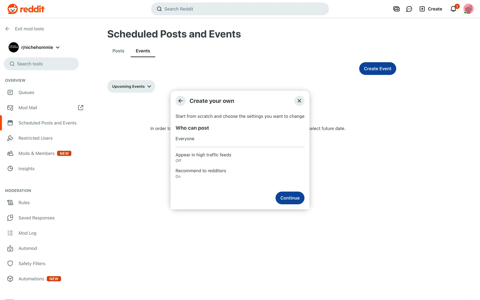
Task: Click the Exit mod tools arrow
Action: pos(7,29)
